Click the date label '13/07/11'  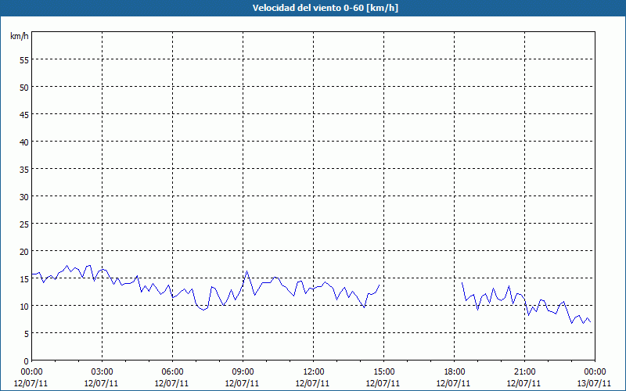[x=594, y=383]
